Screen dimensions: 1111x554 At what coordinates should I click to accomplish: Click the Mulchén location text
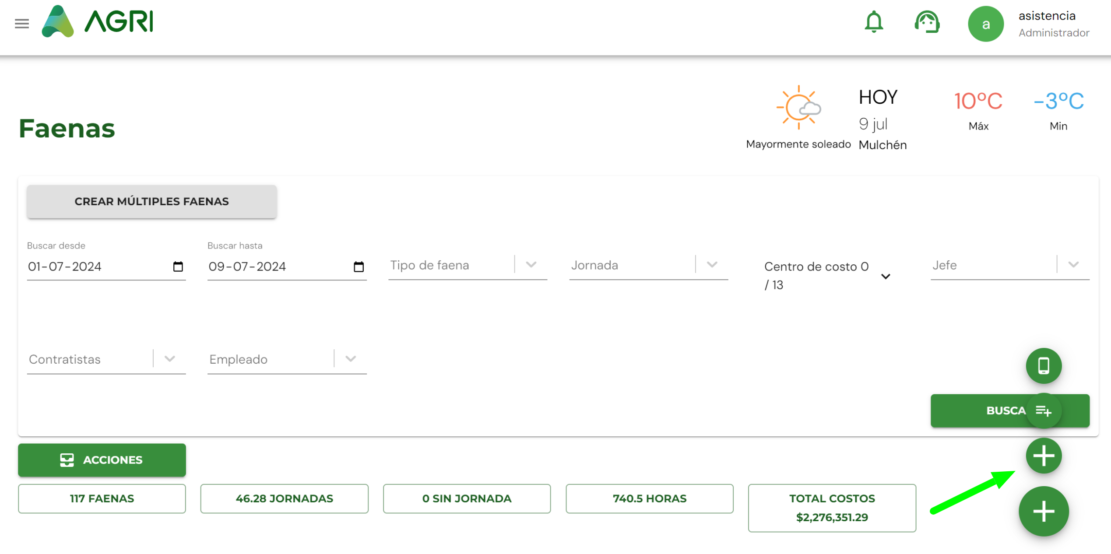[882, 145]
